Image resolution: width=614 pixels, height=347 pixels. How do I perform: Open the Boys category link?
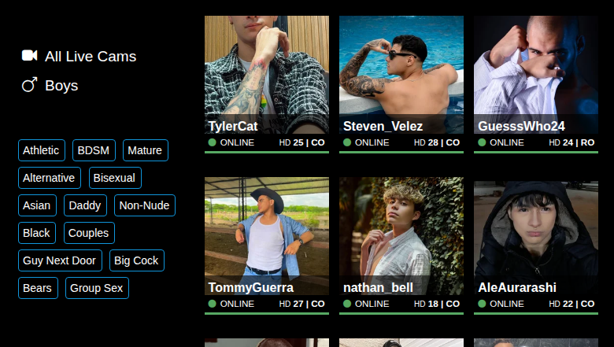(61, 86)
